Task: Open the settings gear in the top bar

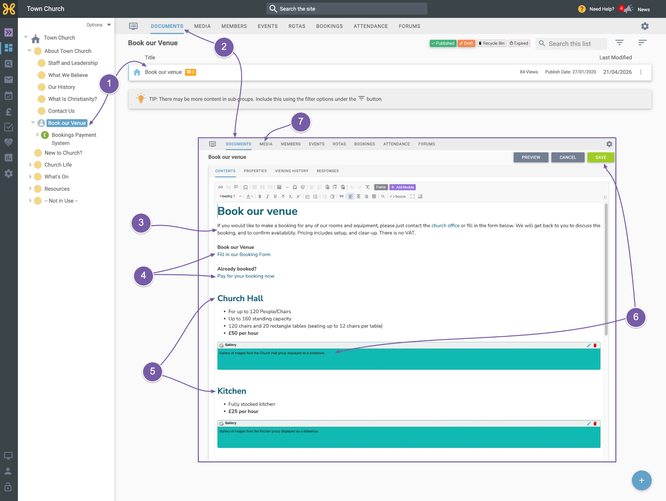Action: (x=645, y=26)
